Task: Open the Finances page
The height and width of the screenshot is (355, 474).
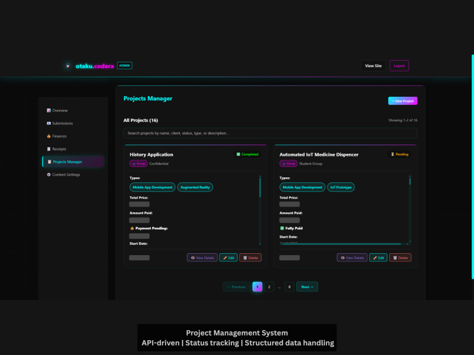Action: click(x=73, y=136)
